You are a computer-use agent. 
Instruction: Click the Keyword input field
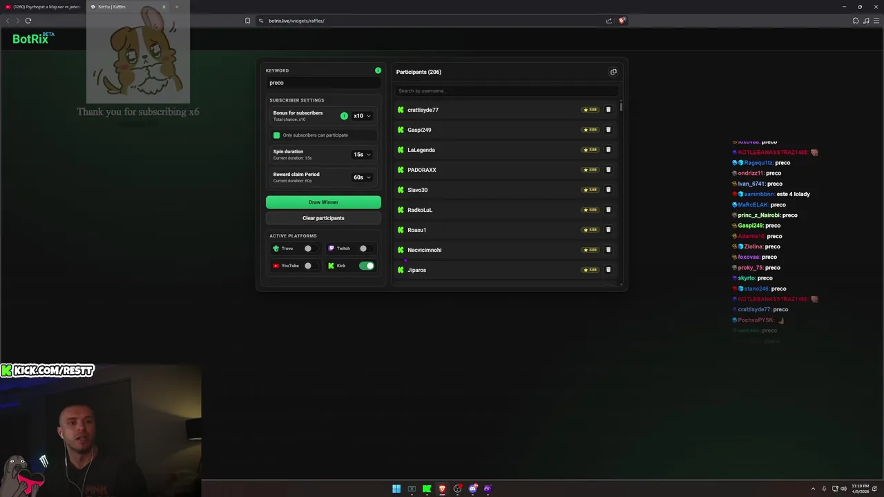tap(323, 83)
